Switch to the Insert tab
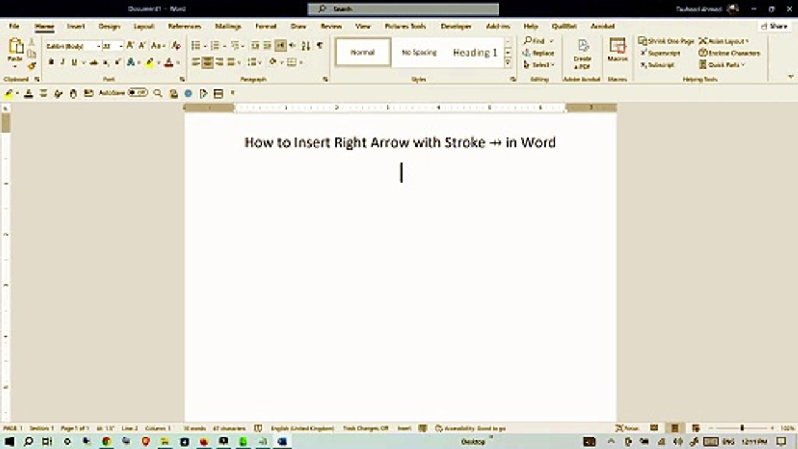The height and width of the screenshot is (449, 798). [76, 26]
